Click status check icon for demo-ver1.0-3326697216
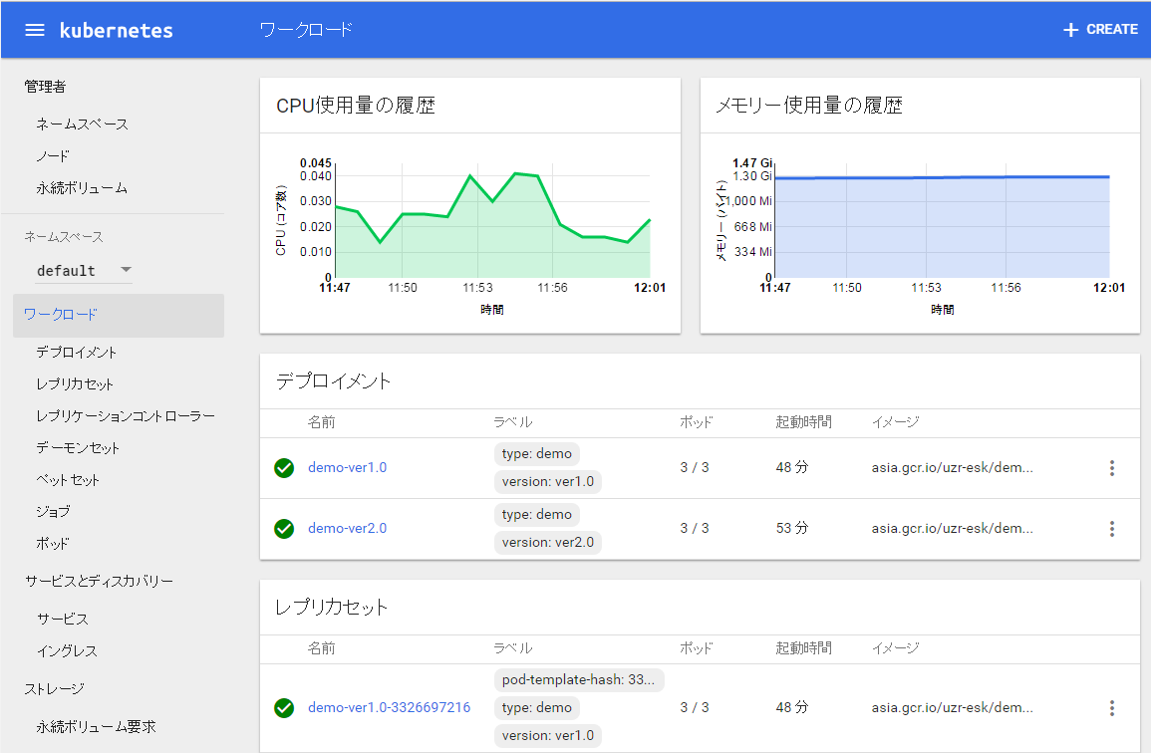Image resolution: width=1151 pixels, height=753 pixels. [284, 708]
